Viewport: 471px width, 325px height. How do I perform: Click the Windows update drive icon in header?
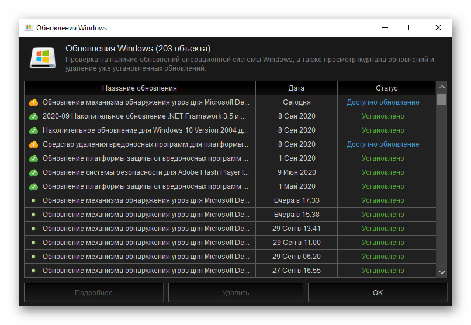coord(43,58)
